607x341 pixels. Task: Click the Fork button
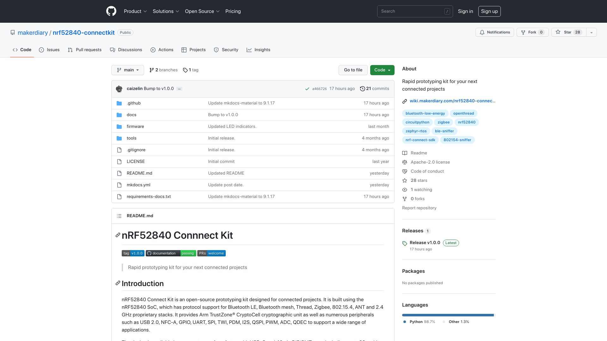[x=532, y=32]
